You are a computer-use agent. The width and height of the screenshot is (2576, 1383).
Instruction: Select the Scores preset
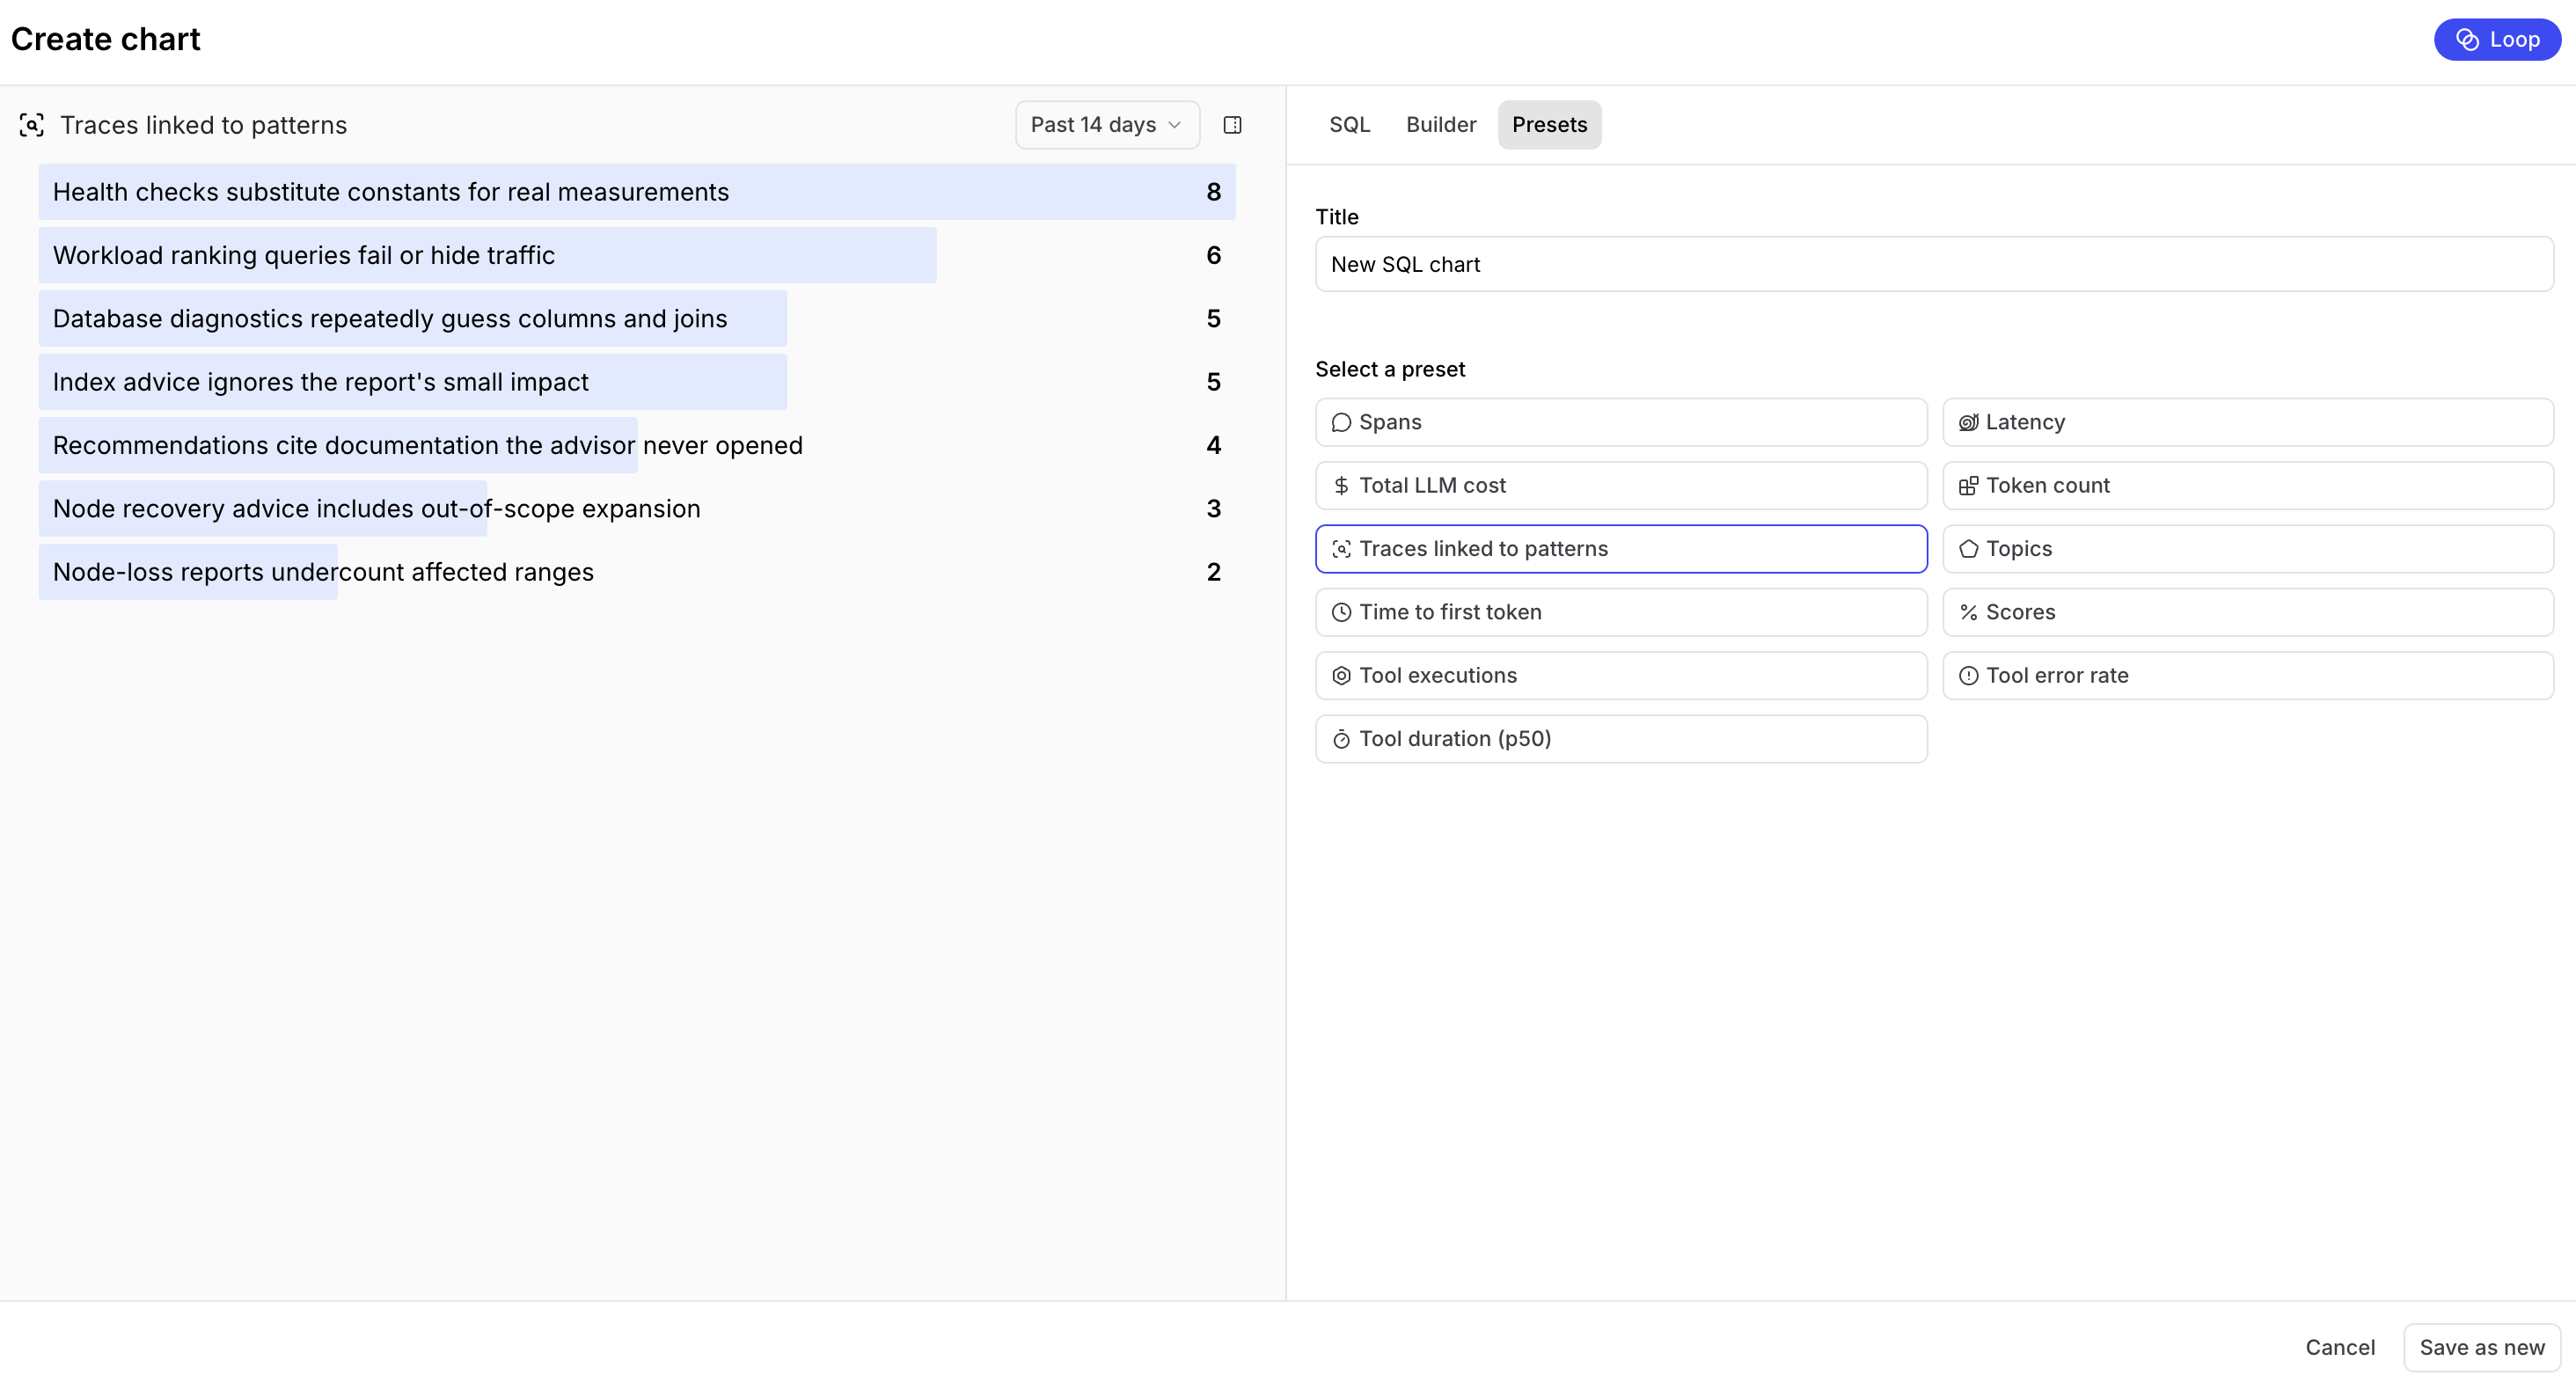point(2247,612)
